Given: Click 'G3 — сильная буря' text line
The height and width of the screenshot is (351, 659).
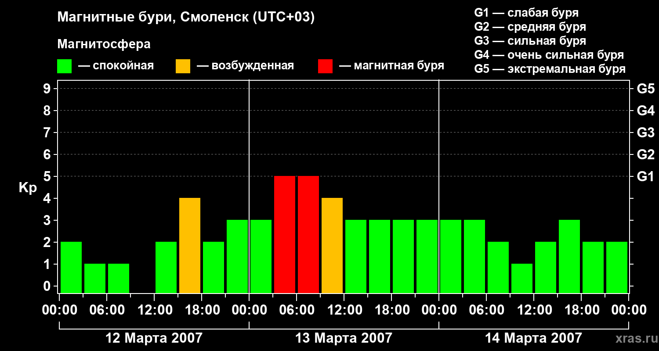Looking at the screenshot, I should [x=530, y=41].
